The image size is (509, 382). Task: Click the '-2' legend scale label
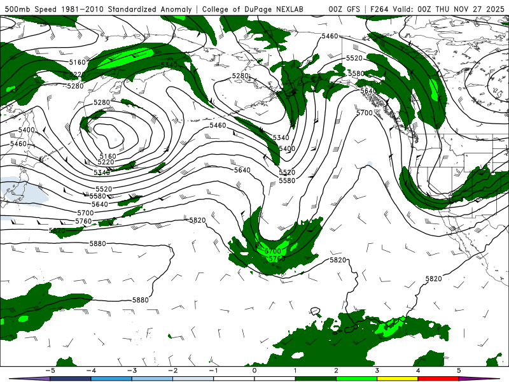click(x=172, y=371)
